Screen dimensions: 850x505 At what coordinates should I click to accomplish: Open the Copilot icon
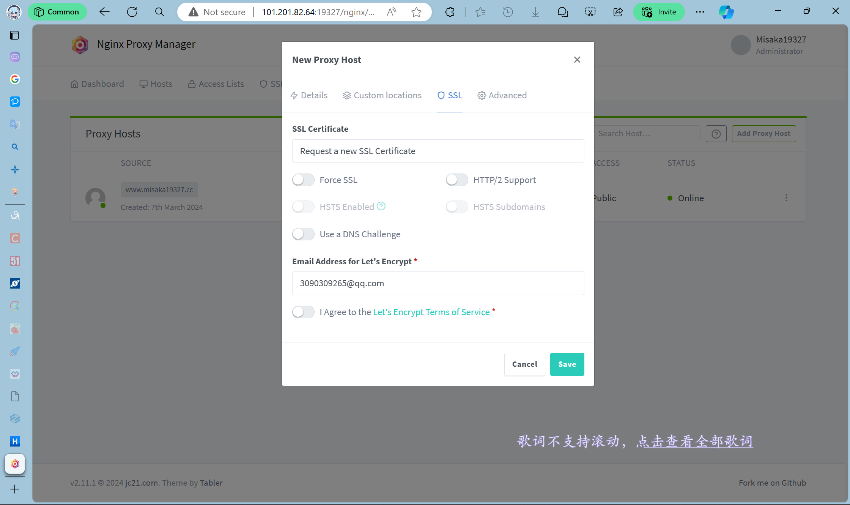726,12
